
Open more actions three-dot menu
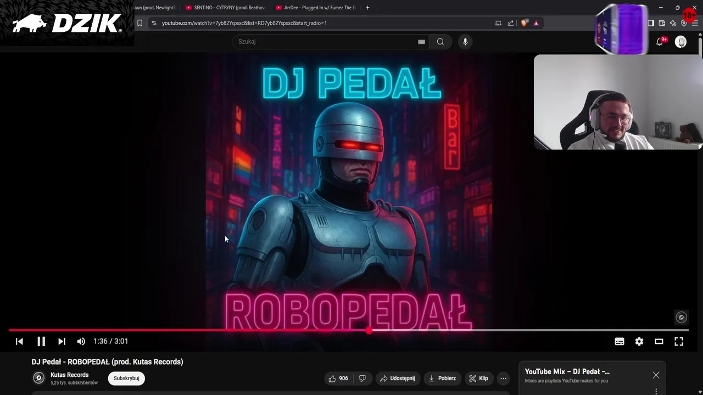(503, 378)
